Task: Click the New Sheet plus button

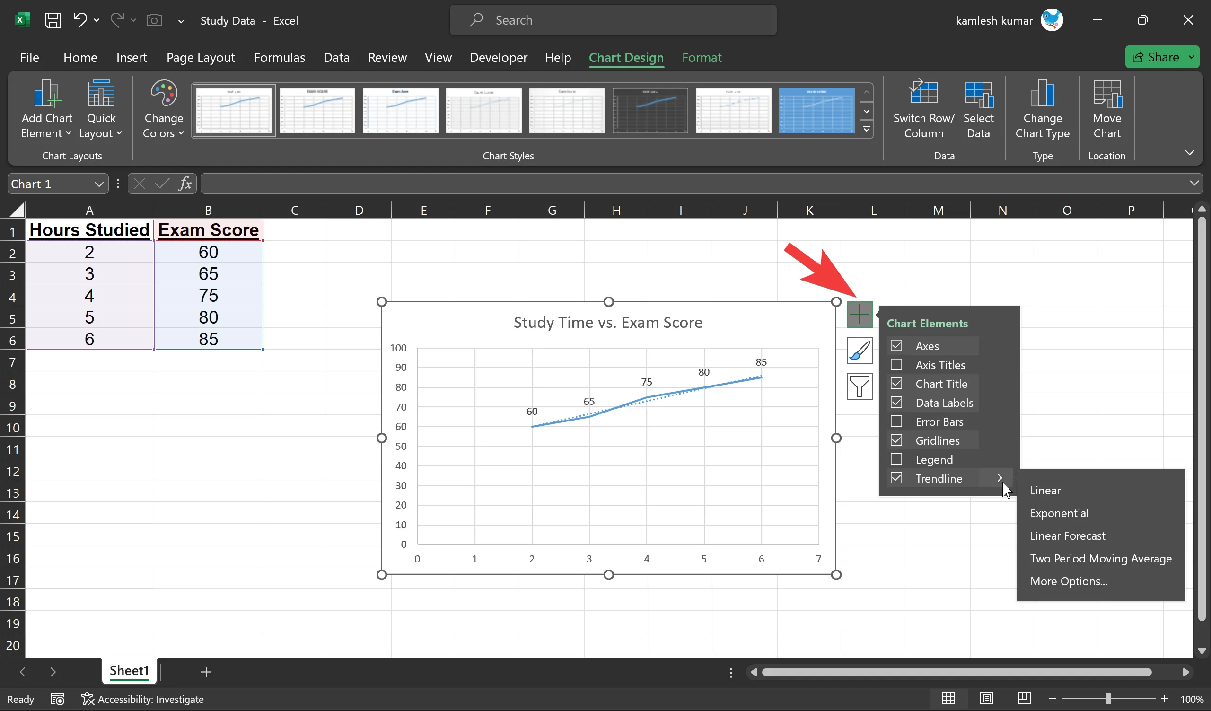Action: pyautogui.click(x=206, y=671)
